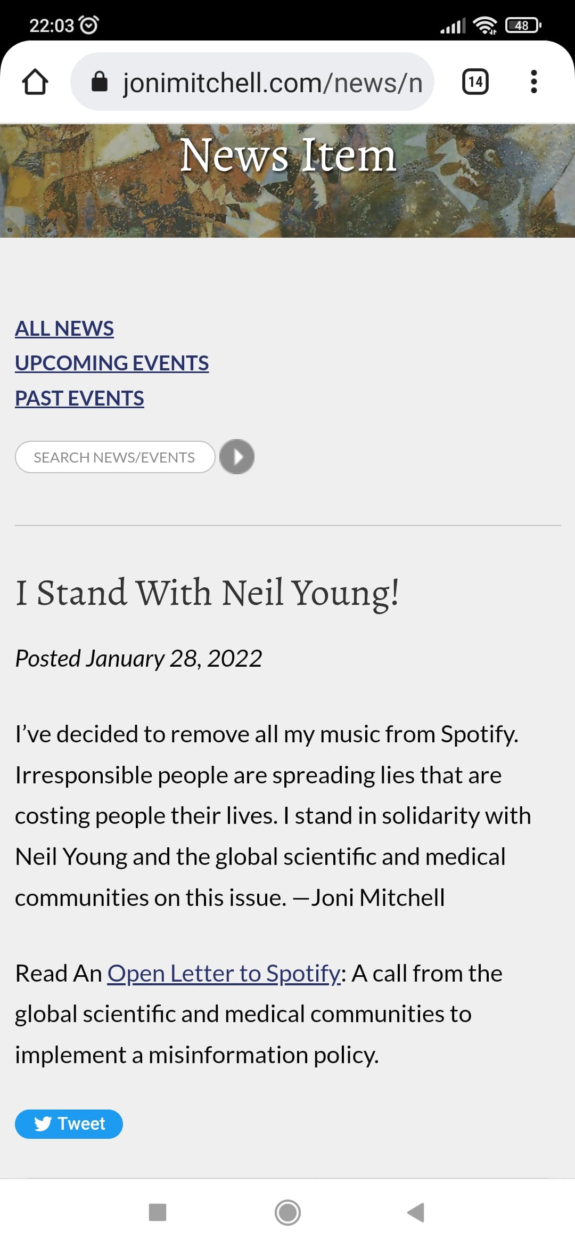Focus the Search News/Events field
Screen dimensions: 575x1247
(x=114, y=457)
